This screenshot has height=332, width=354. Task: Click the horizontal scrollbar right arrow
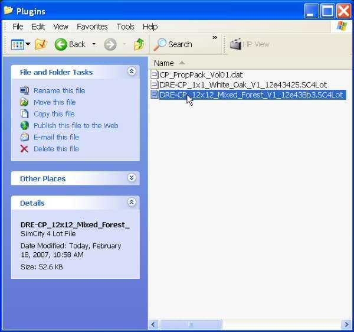pos(346,324)
